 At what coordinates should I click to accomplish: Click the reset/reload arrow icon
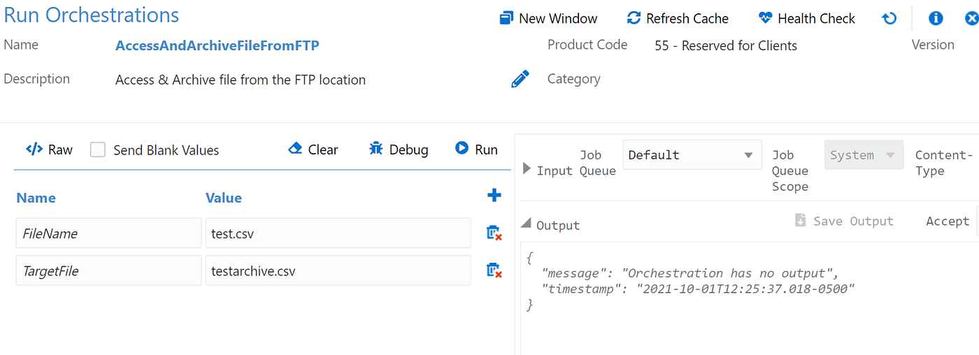[889, 19]
